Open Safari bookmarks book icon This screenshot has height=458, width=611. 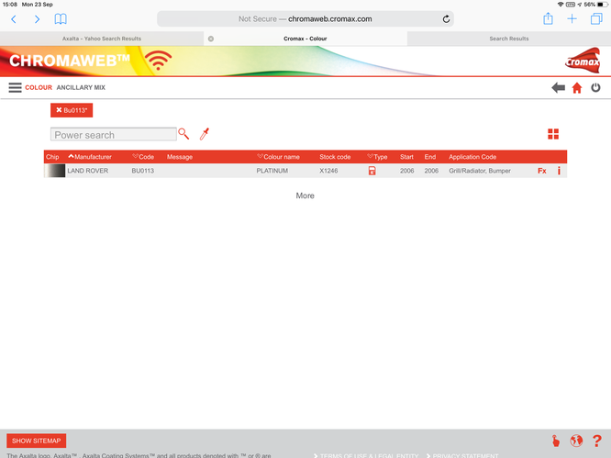click(61, 18)
